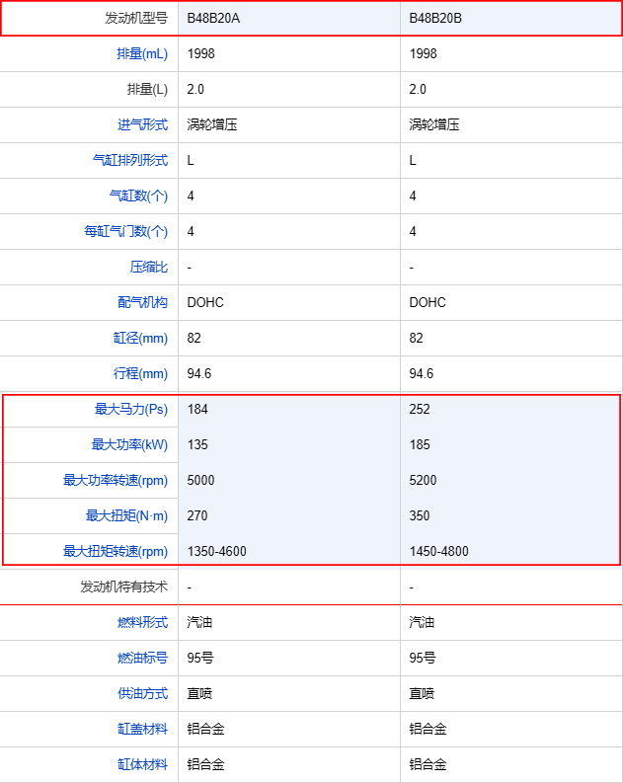Select the 气缸数(个) link
Viewport: 623px width, 783px height.
tap(138, 196)
